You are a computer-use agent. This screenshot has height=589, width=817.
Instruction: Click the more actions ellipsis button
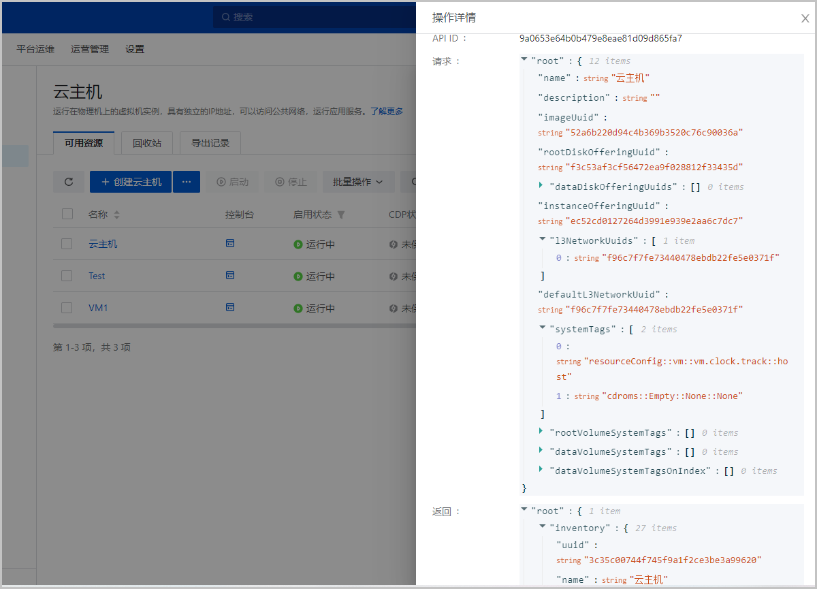[186, 182]
